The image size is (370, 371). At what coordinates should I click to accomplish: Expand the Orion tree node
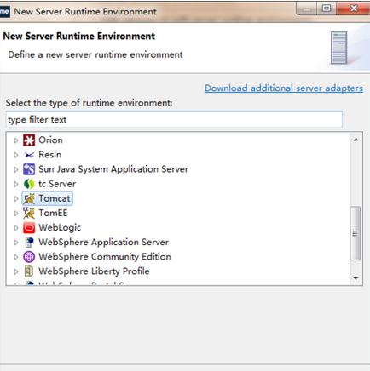point(16,140)
